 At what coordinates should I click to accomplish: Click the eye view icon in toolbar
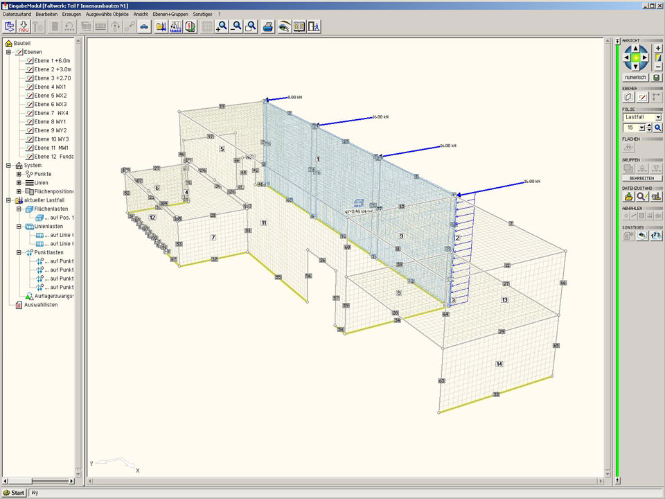click(284, 27)
